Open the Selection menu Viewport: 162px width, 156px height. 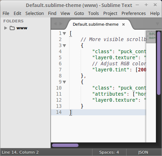coord(34,14)
